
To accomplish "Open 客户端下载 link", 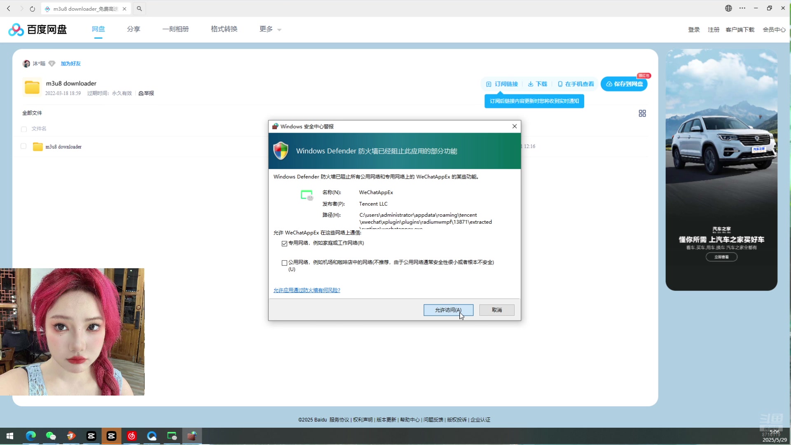I will [x=740, y=30].
